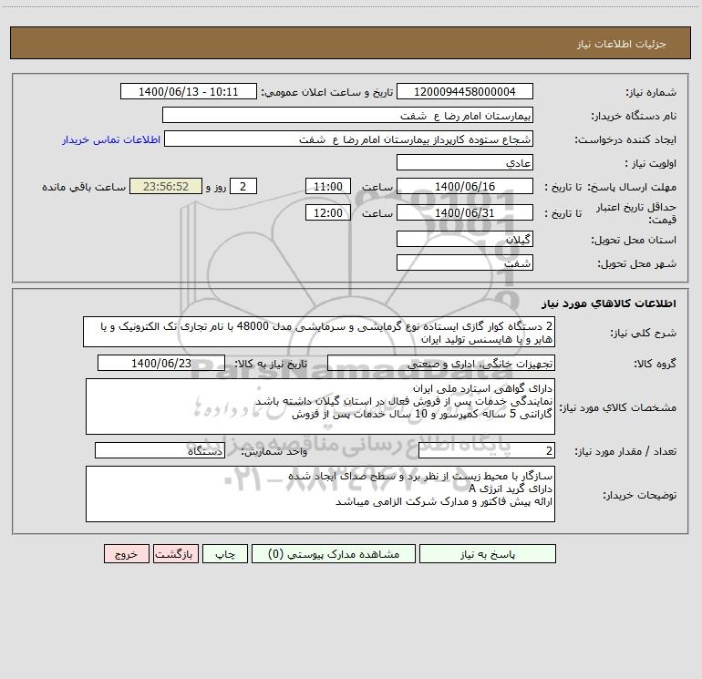Click label حداقل تاریخ اعتبار قیمت

pos(636,213)
